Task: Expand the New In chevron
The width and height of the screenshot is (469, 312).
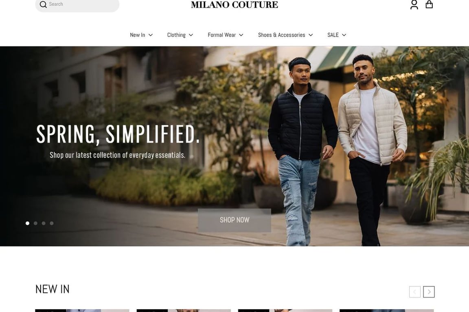Action: click(151, 35)
